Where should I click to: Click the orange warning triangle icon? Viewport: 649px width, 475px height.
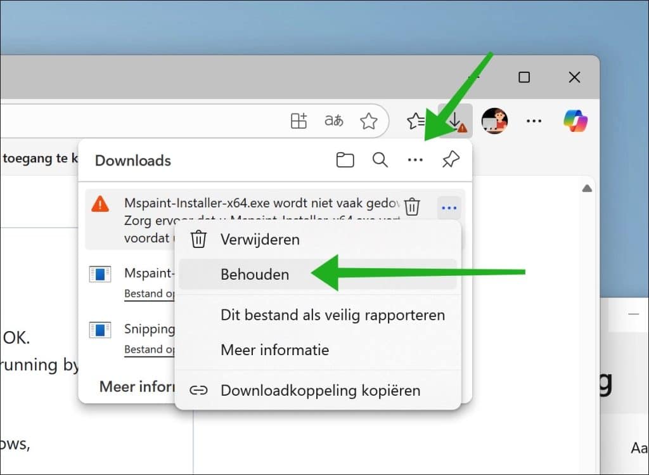point(100,204)
